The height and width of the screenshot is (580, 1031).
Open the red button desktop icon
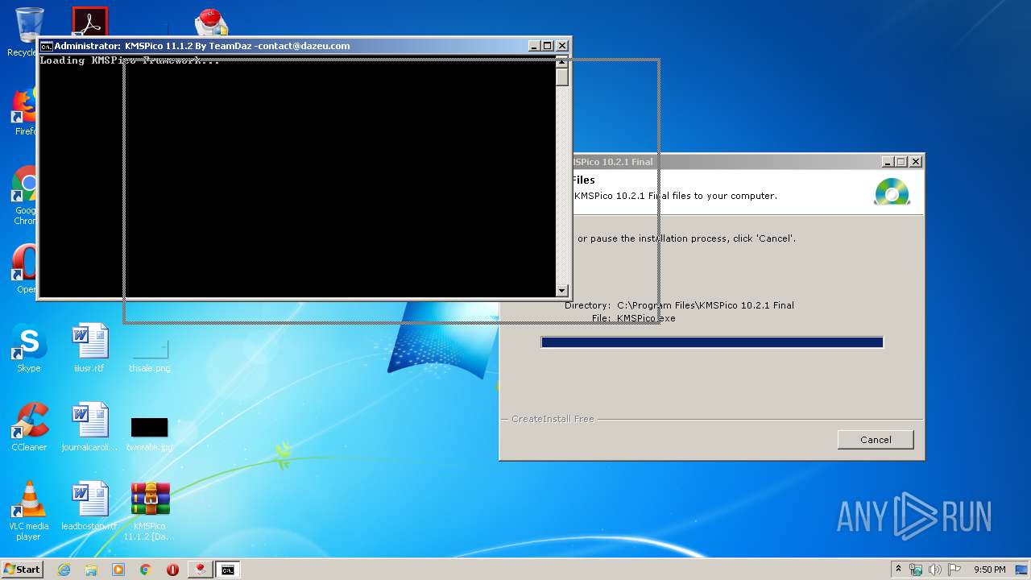pos(209,21)
